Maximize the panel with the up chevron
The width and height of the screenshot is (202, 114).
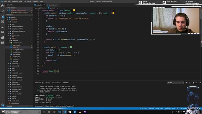click(x=197, y=83)
